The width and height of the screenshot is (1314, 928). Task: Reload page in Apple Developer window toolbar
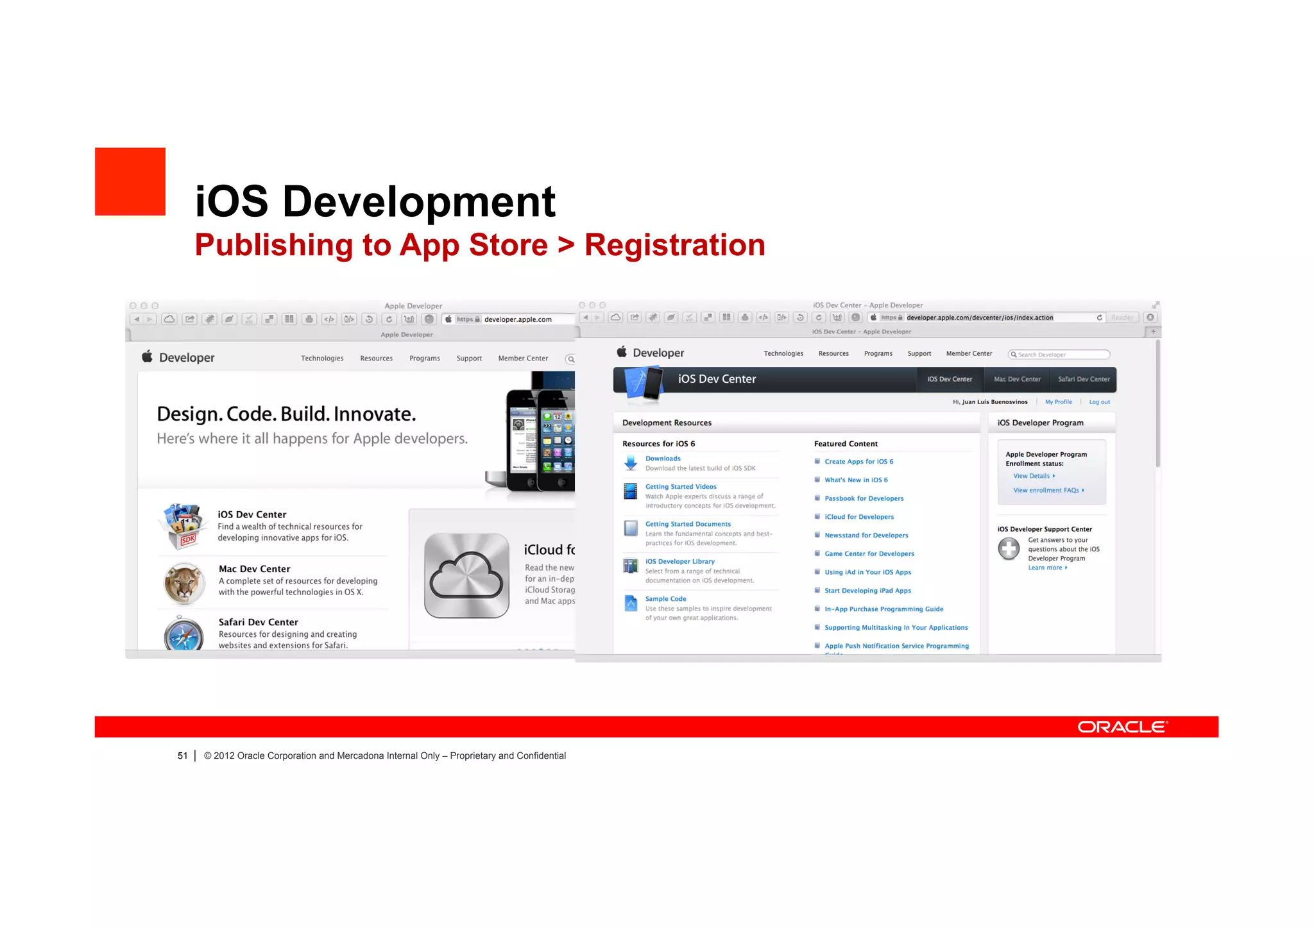(389, 319)
